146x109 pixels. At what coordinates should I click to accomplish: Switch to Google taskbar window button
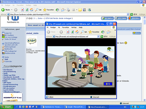75,107
